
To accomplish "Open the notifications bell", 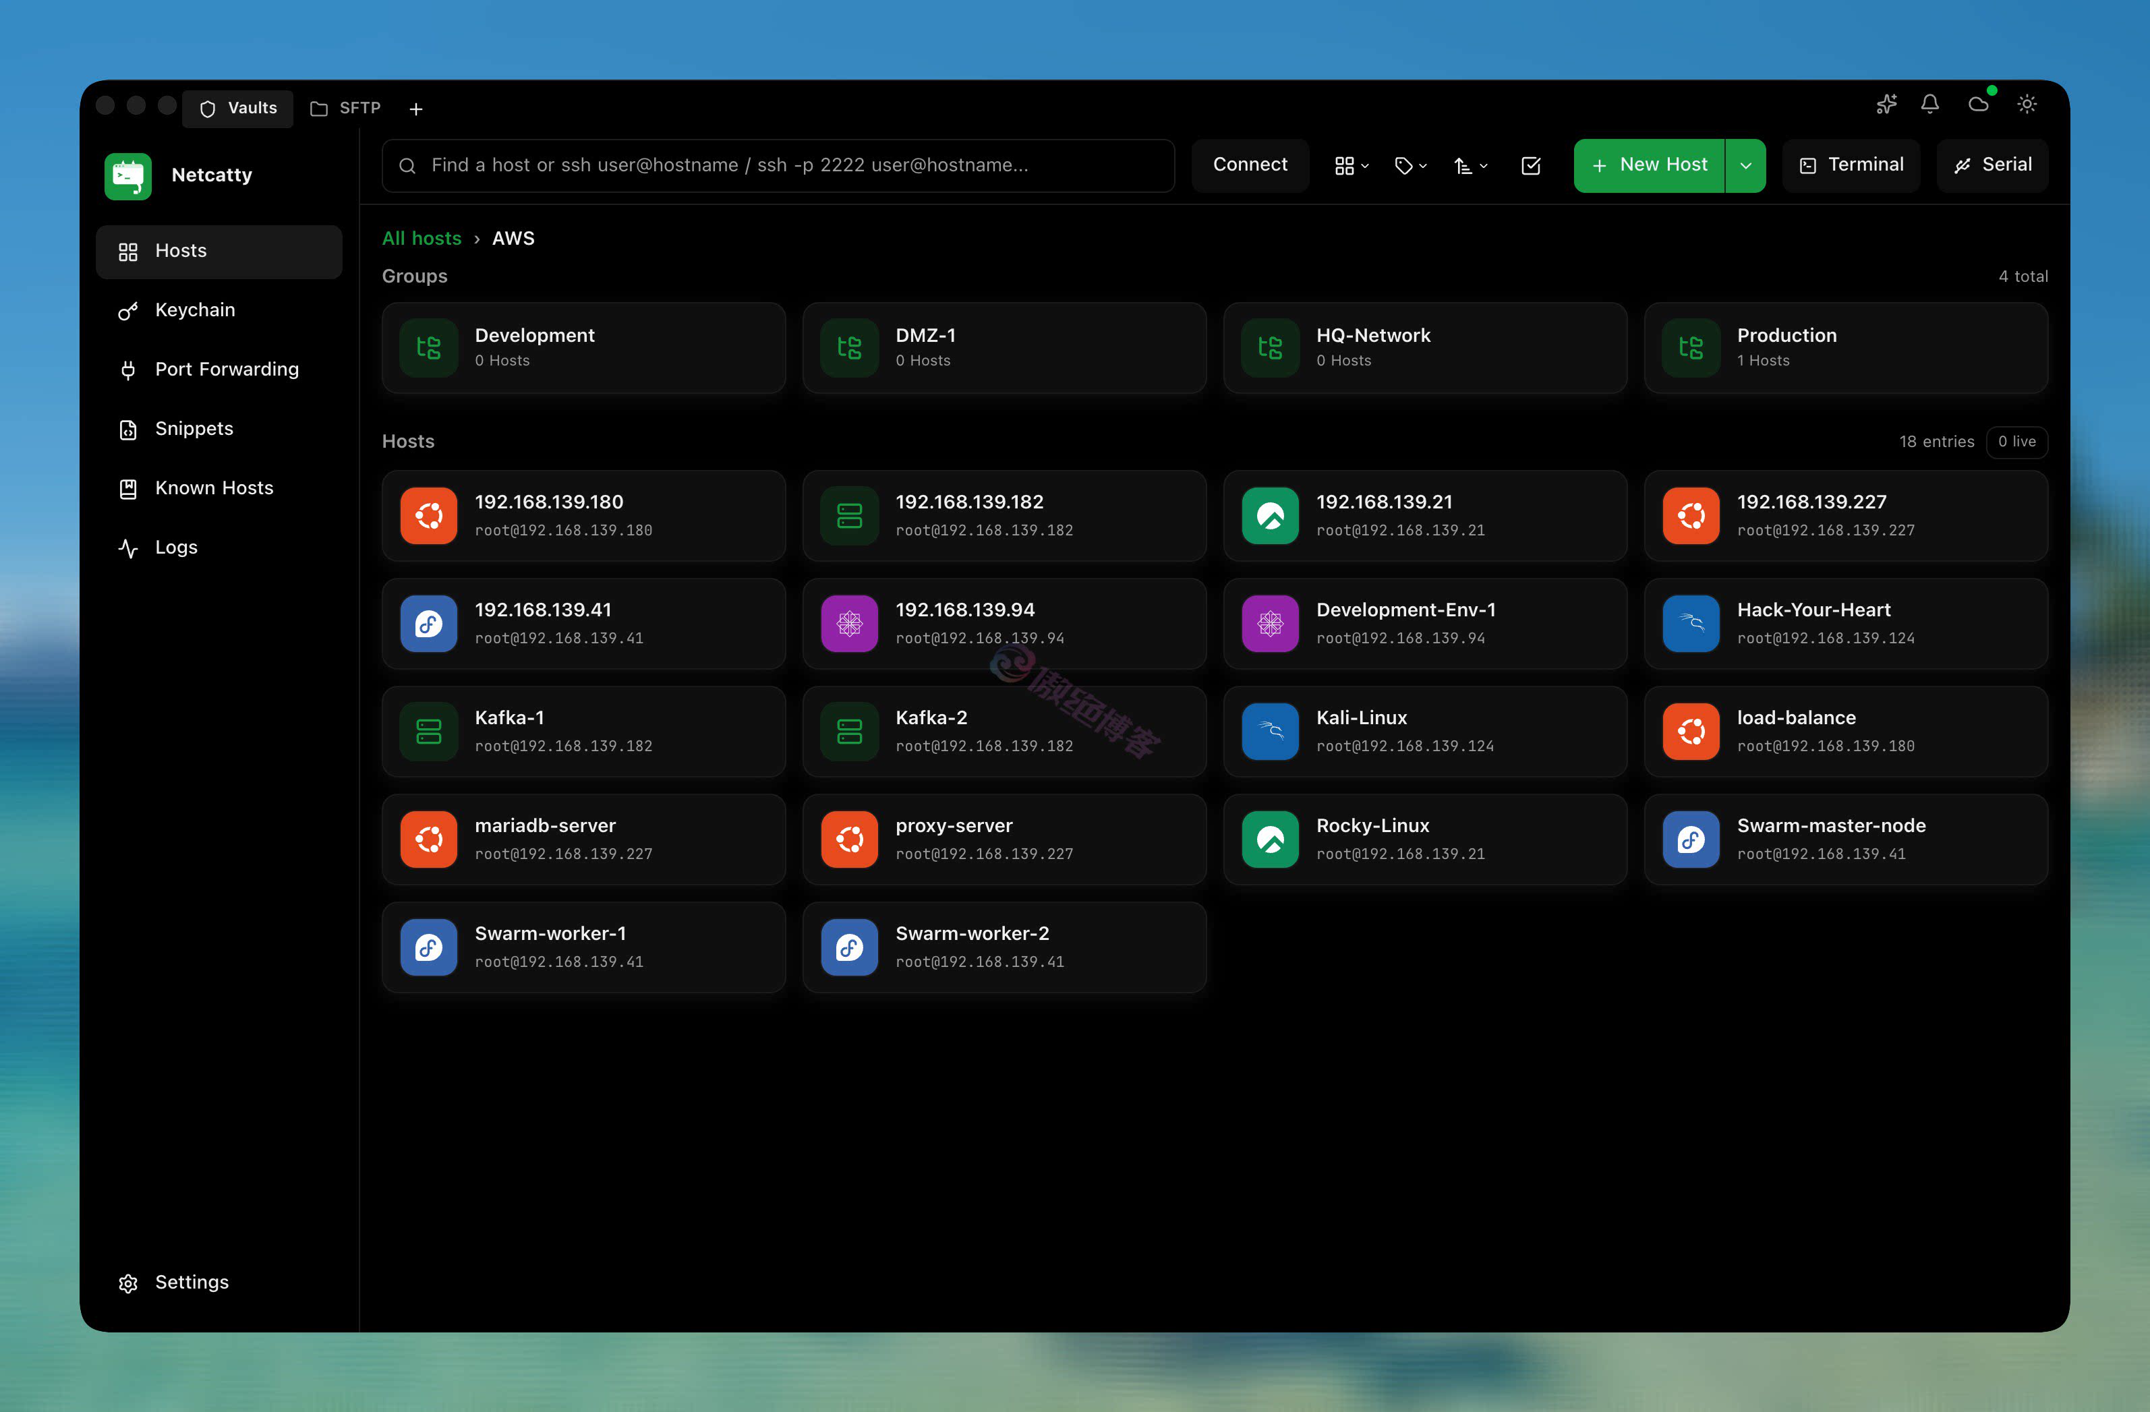I will pos(1929,104).
